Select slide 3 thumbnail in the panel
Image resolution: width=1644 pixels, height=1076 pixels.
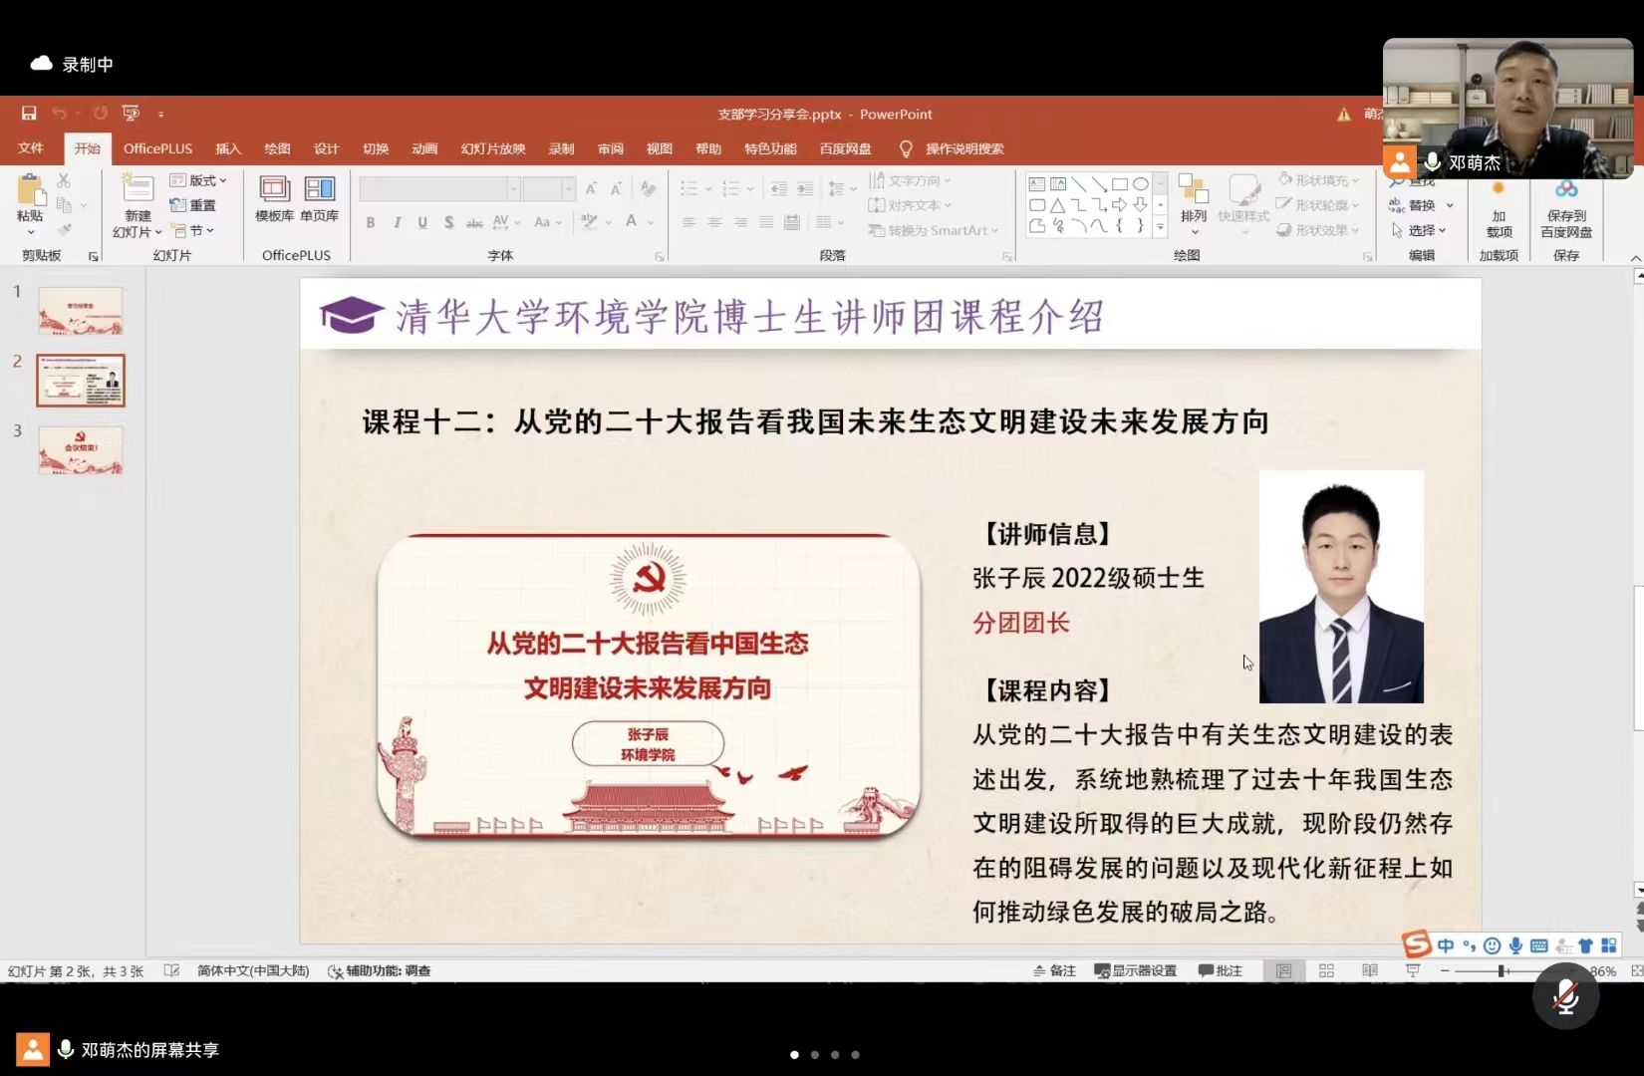coord(81,449)
